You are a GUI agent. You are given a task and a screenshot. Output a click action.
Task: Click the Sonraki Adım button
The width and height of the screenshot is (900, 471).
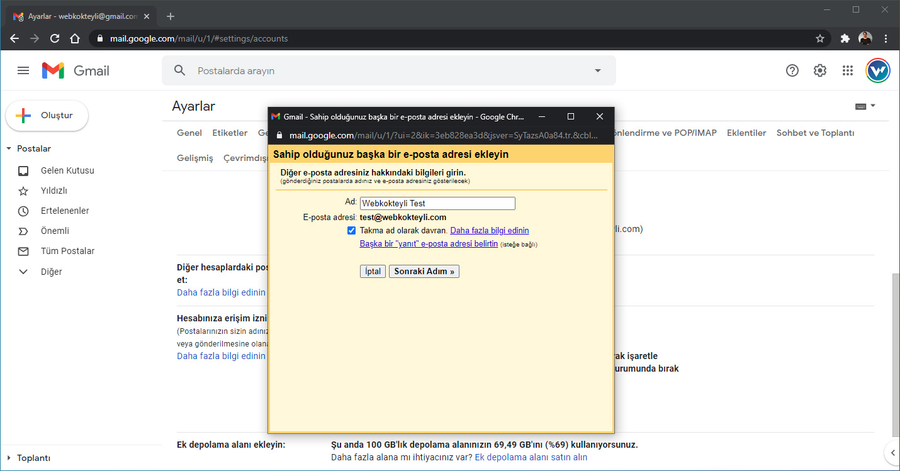pos(424,272)
